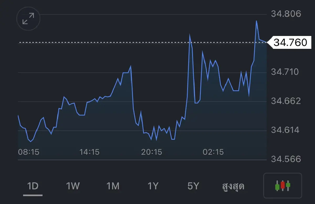Image resolution: width=315 pixels, height=204 pixels.
Task: Select the สูงสุด max range tab
Action: click(x=233, y=186)
